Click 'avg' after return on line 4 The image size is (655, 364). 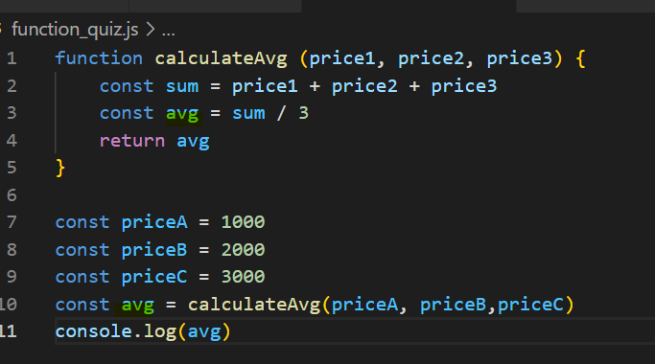(193, 142)
